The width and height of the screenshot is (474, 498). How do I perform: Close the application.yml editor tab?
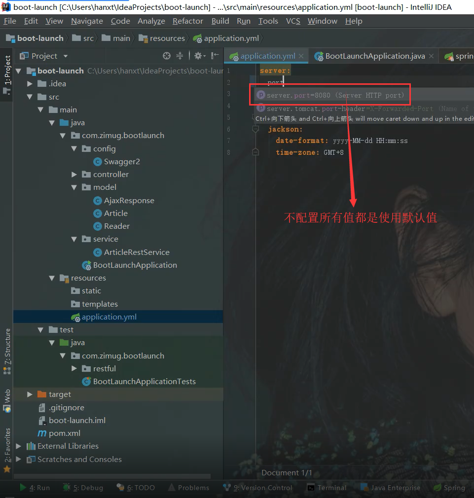pyautogui.click(x=301, y=56)
